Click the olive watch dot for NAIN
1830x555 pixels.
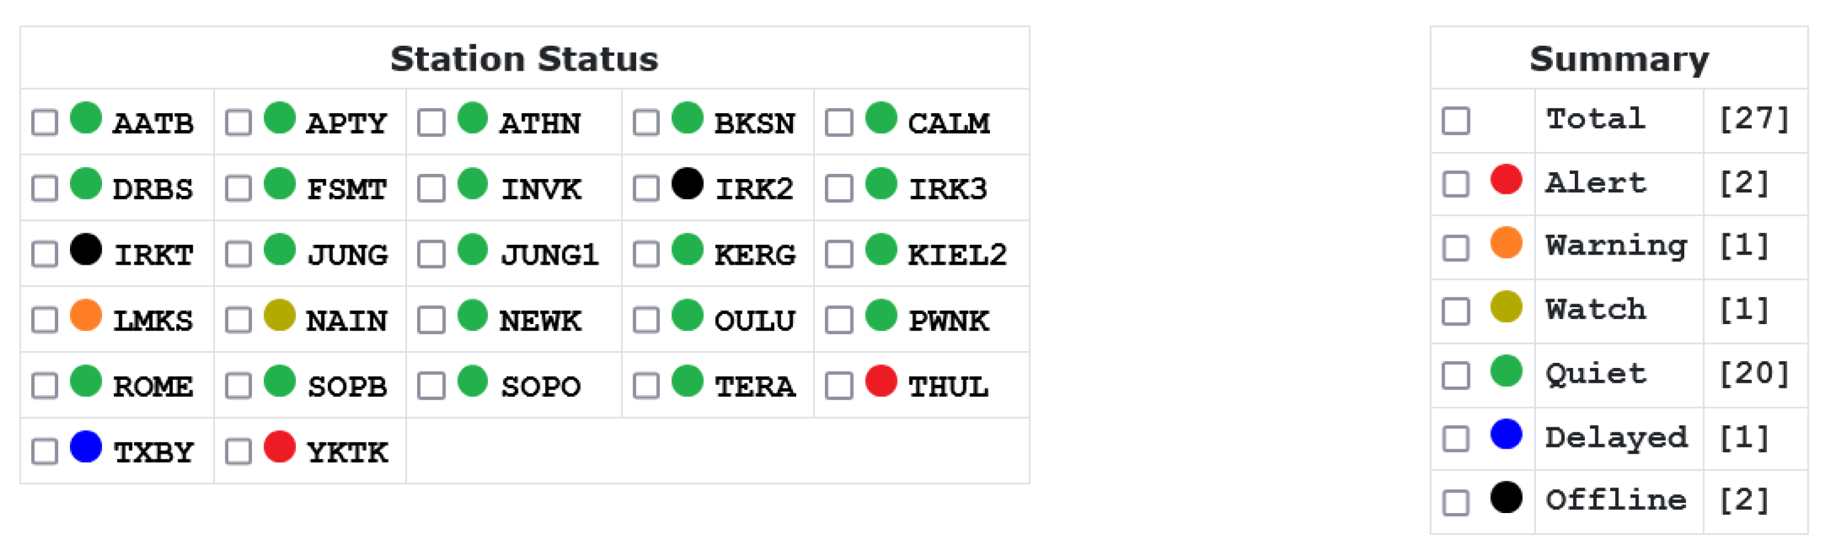click(x=279, y=315)
